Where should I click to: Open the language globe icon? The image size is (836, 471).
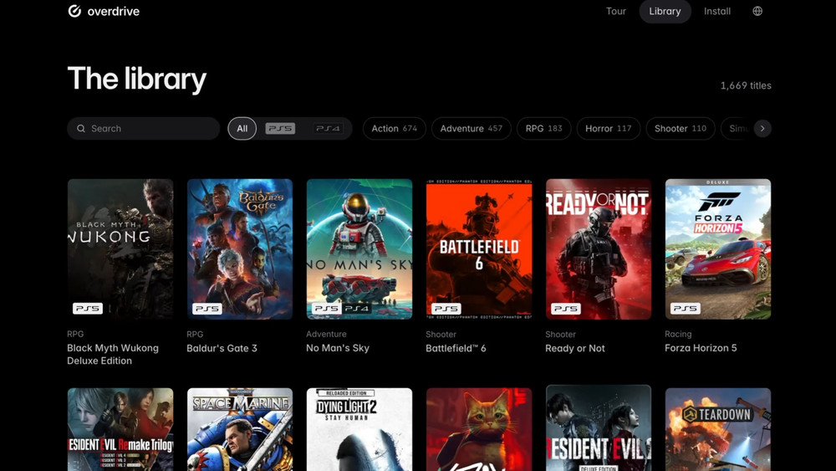[x=757, y=11]
